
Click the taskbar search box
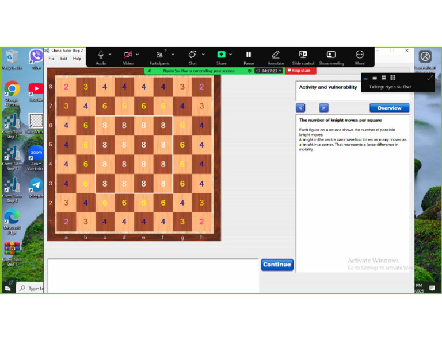tap(31, 288)
